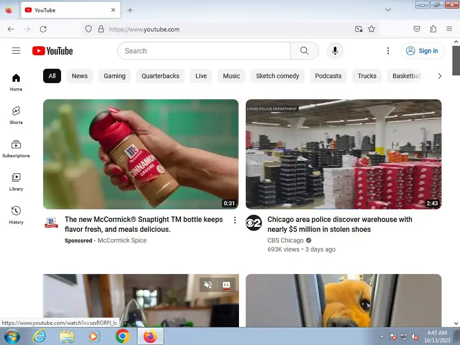The width and height of the screenshot is (460, 345).
Task: Open Library in sidebar
Action: click(16, 182)
